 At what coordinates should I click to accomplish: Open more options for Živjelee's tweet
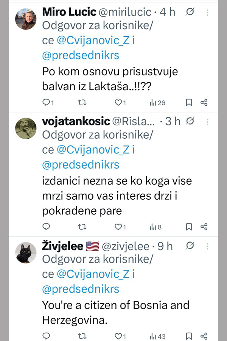(x=207, y=247)
